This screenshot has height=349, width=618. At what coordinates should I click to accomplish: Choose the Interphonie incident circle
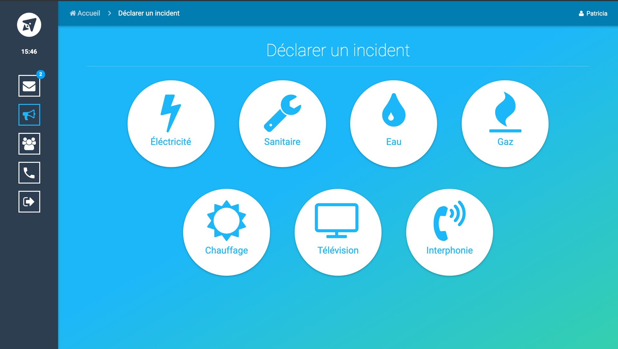[449, 232]
